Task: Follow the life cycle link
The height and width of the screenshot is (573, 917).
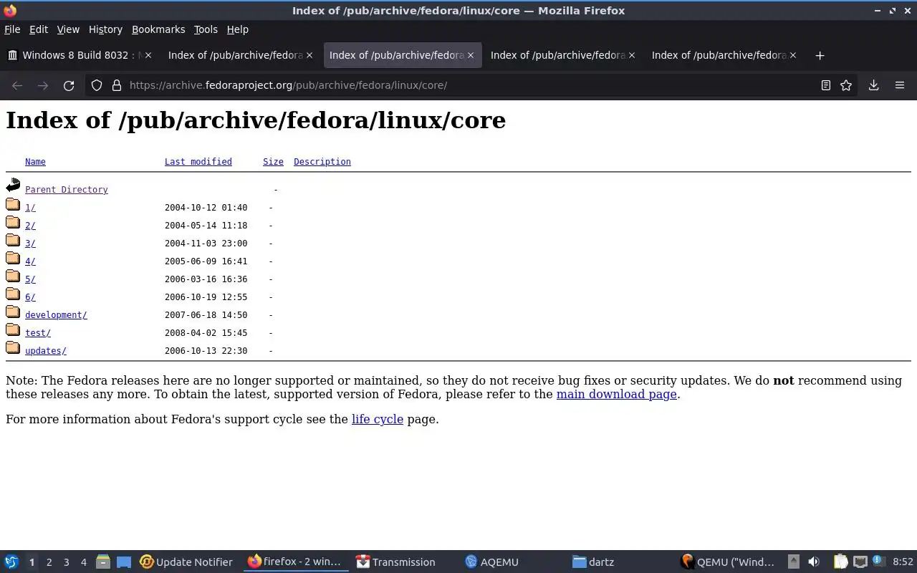Action: tap(378, 419)
